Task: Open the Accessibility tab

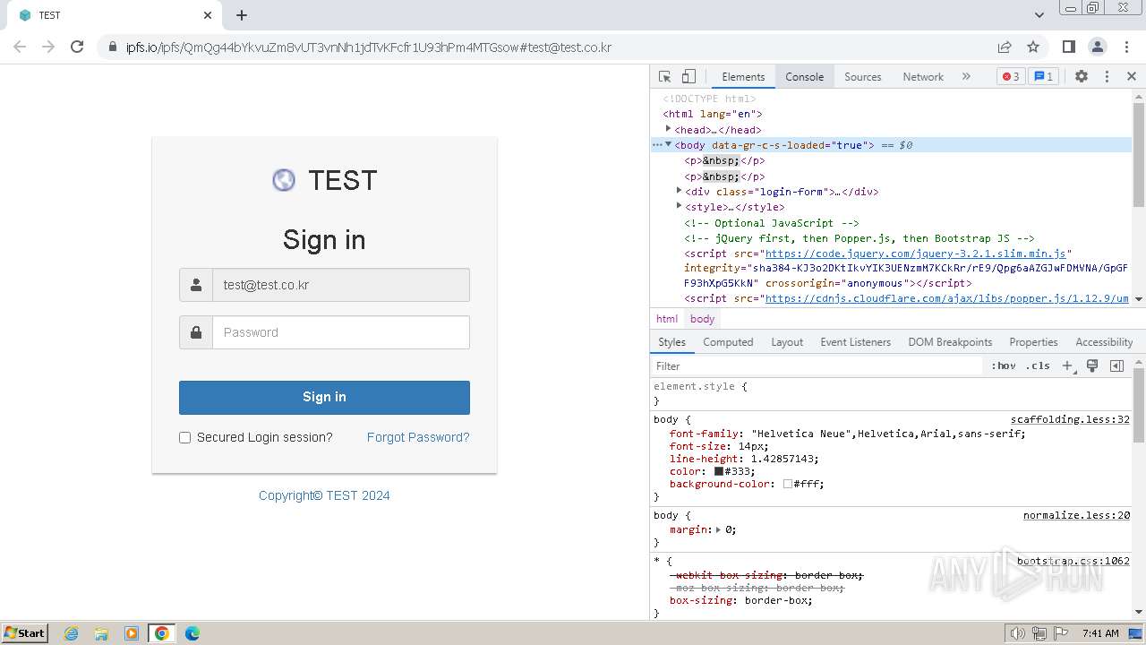Action: 1104,342
